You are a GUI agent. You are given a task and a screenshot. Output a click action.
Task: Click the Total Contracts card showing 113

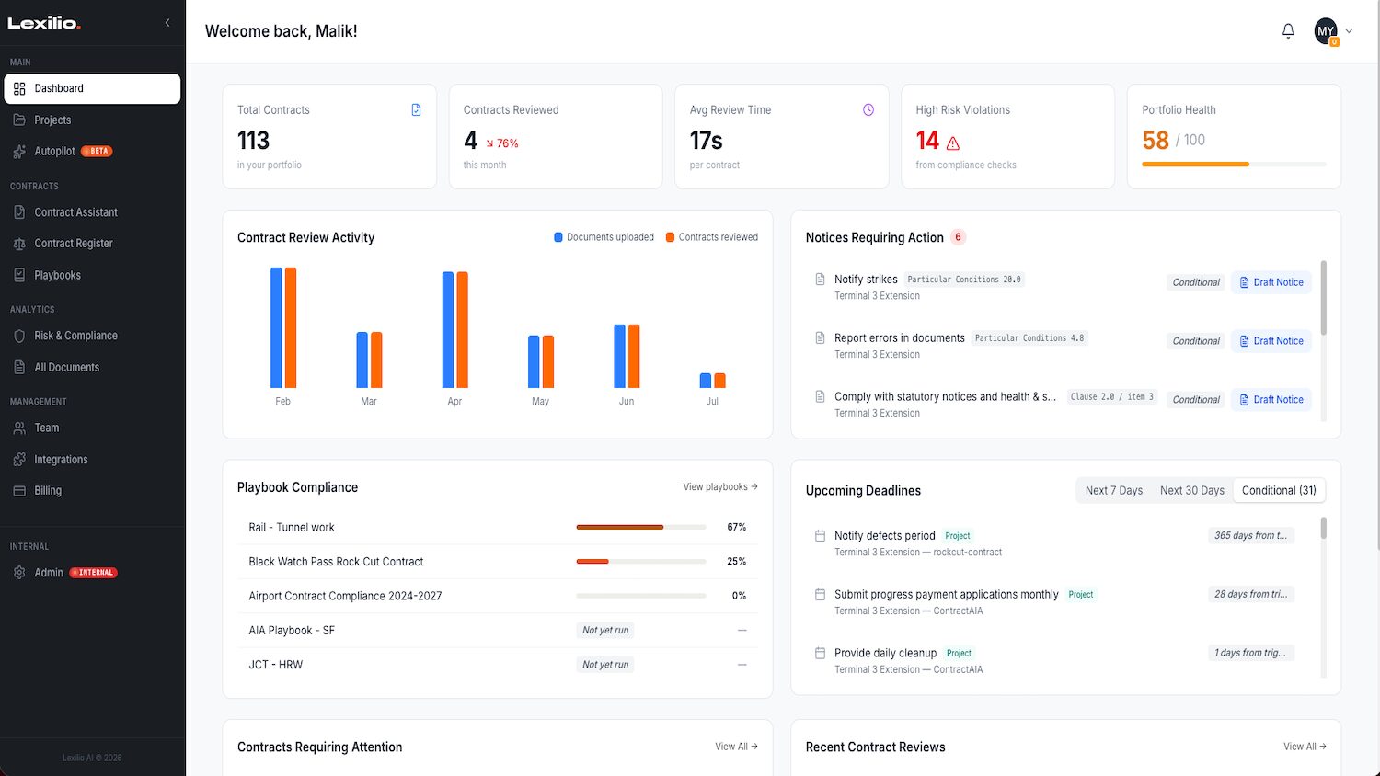point(329,137)
